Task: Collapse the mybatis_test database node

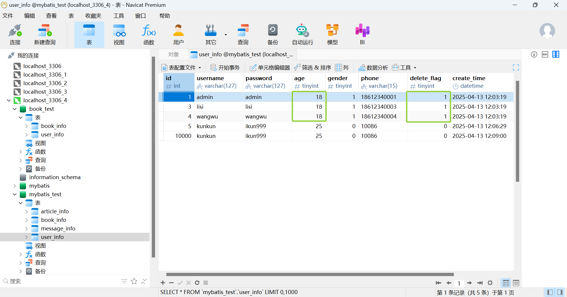Action: tap(15, 194)
